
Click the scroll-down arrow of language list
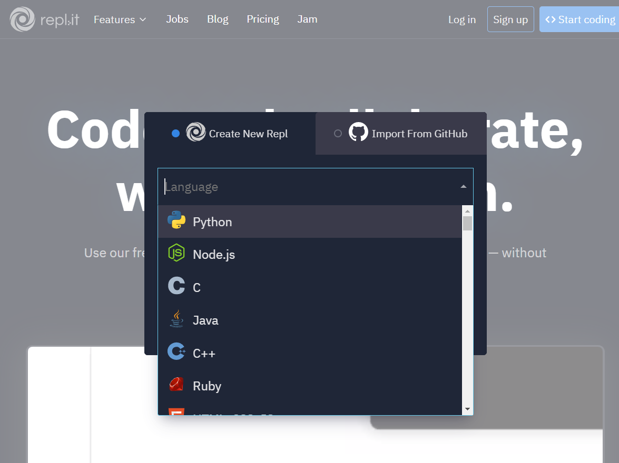point(467,409)
